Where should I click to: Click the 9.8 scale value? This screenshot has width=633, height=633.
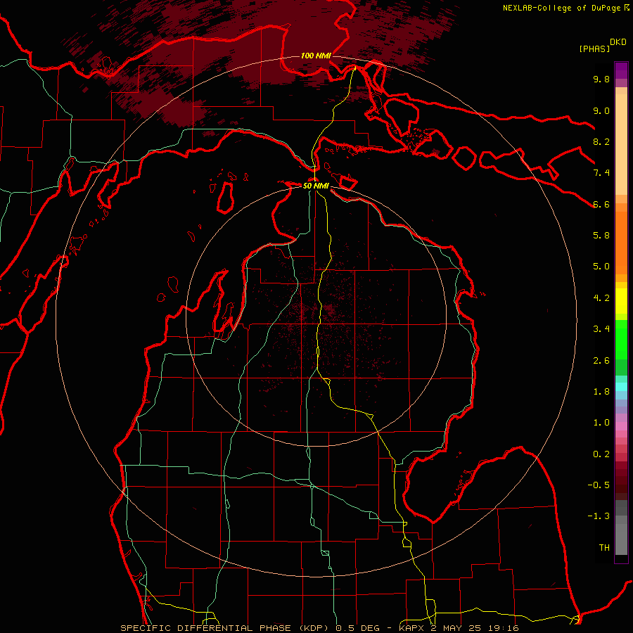tap(601, 79)
